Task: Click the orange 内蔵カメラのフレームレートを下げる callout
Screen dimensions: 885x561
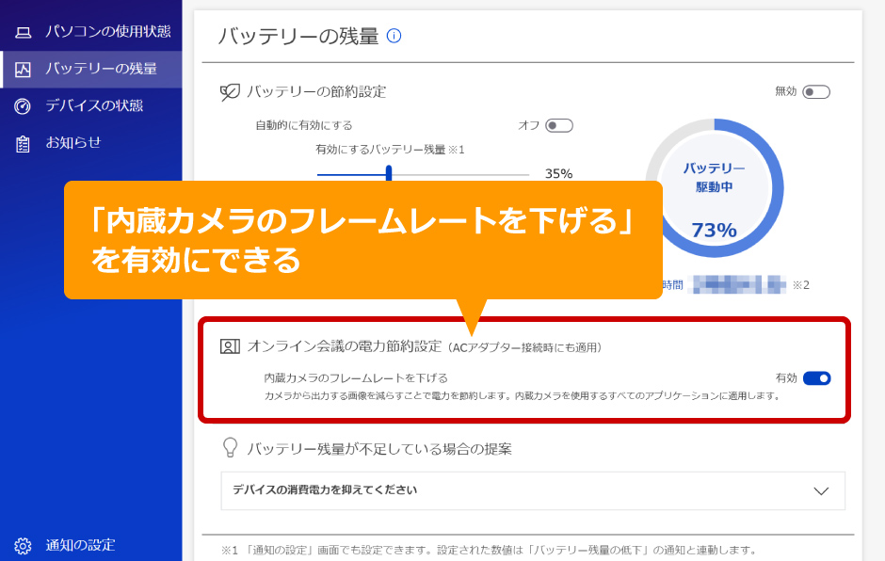Action: (x=362, y=240)
